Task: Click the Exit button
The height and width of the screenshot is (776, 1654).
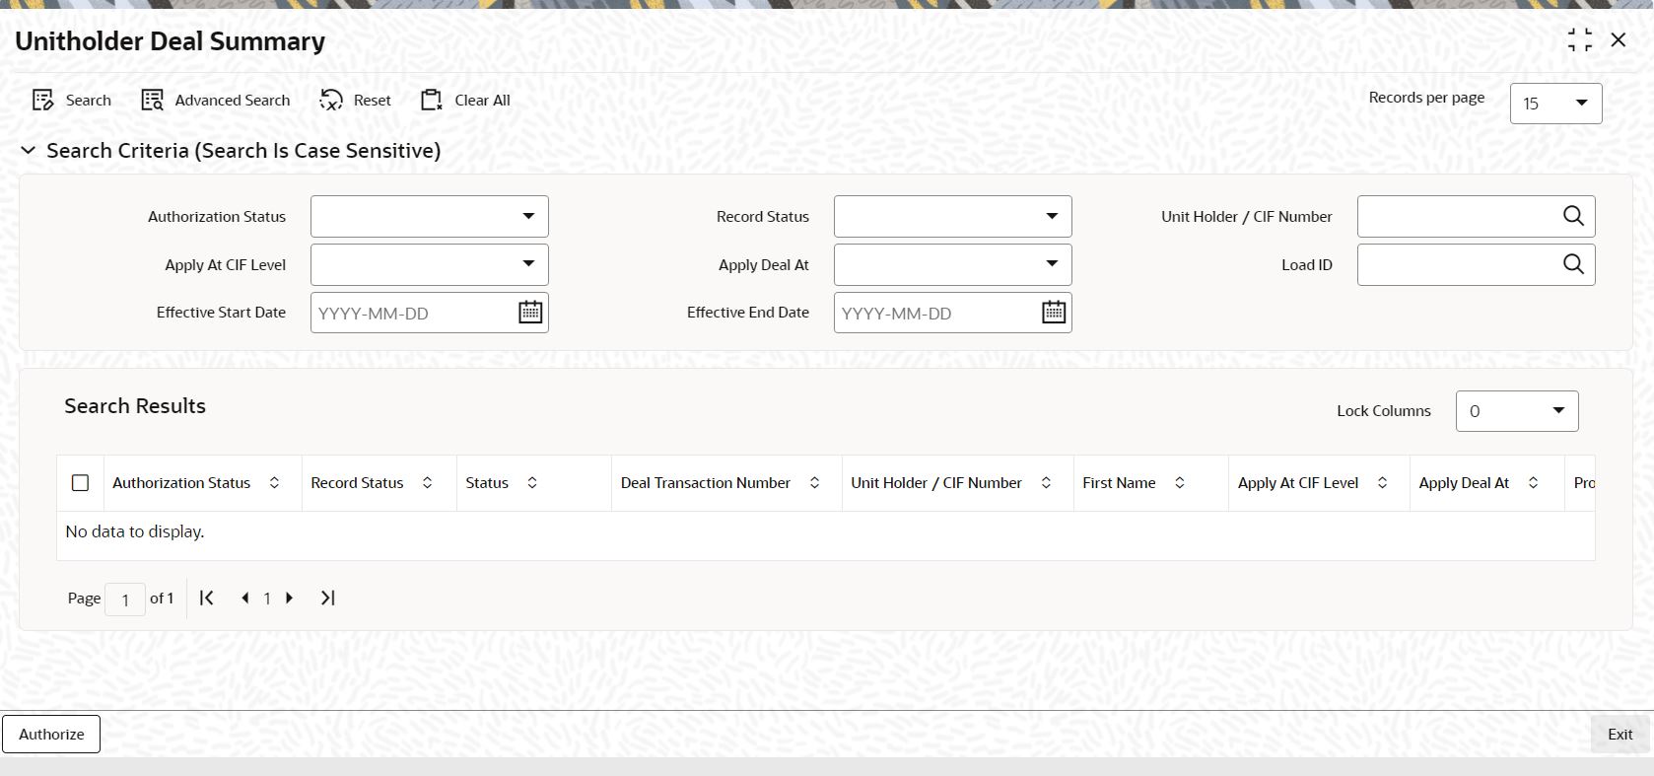Action: pyautogui.click(x=1620, y=734)
